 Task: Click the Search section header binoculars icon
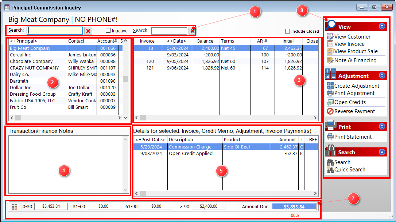(331, 150)
